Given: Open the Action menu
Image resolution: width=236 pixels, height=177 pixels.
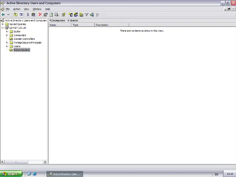Looking at the screenshot, I should [17, 9].
